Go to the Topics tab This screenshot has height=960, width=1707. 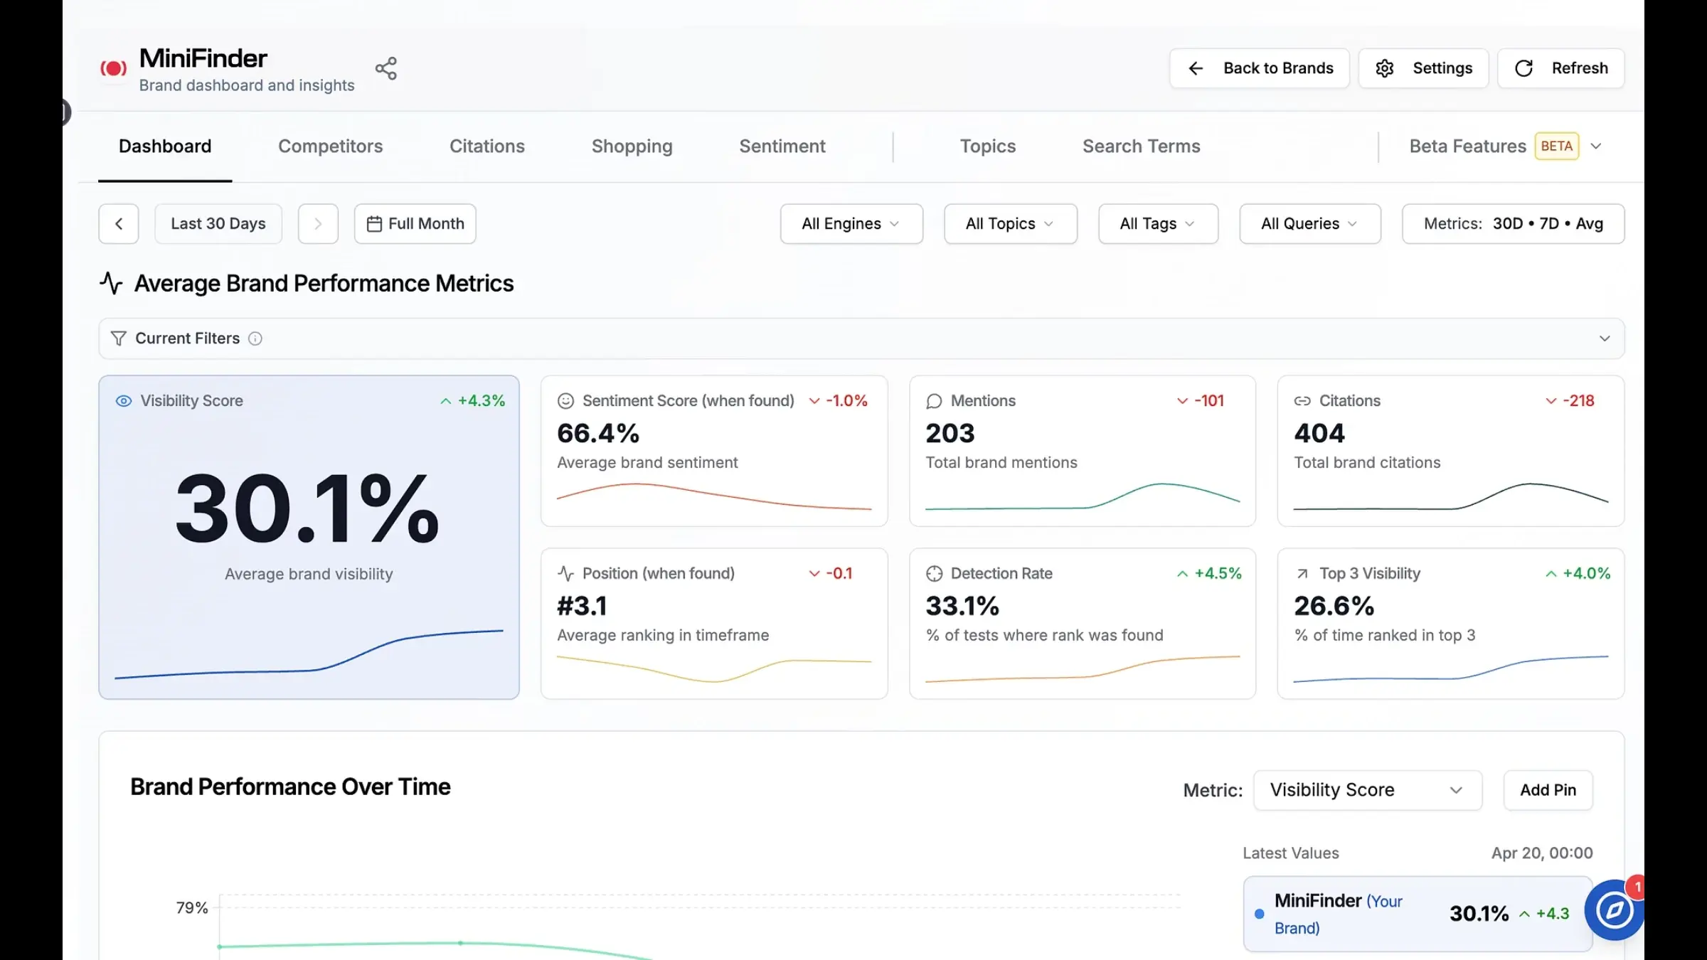point(988,146)
